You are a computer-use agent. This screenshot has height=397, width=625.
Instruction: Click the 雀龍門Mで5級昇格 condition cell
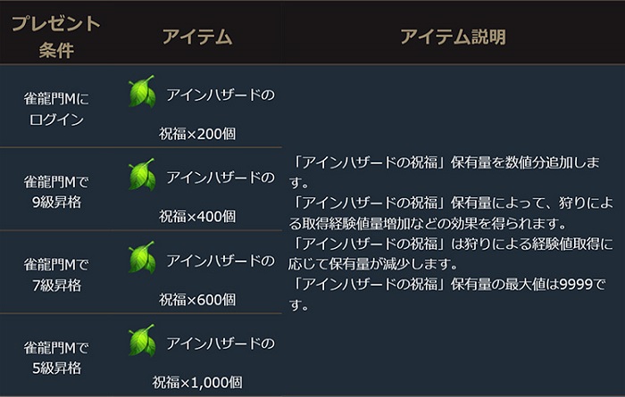(x=56, y=357)
